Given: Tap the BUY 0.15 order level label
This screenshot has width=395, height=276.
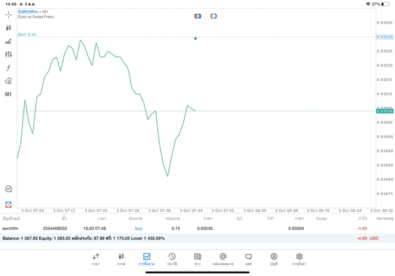Looking at the screenshot, I should pyautogui.click(x=27, y=35).
